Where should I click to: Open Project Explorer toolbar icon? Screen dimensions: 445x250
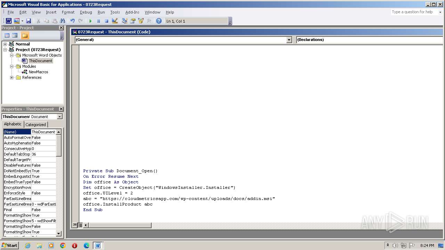[124, 21]
